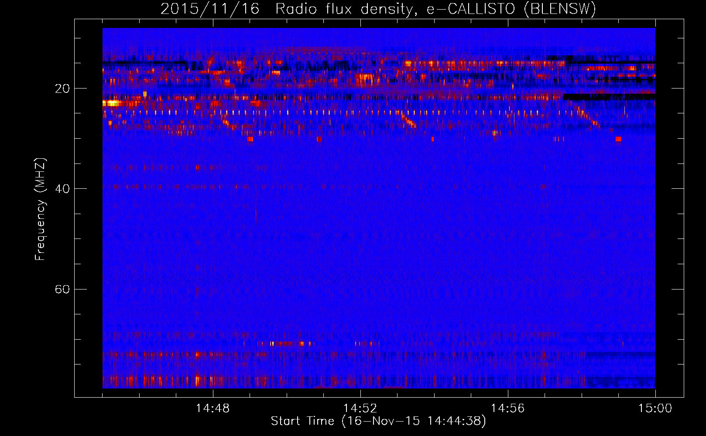Click the 'Start Time (16-Nov-15 14:44:38)' label
706x436 pixels.
pos(378,421)
